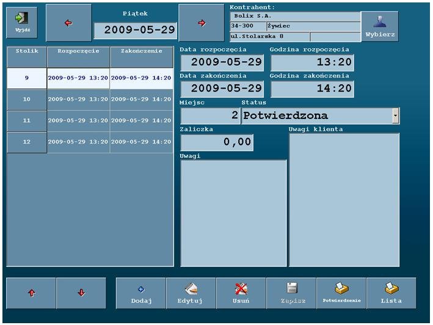The width and height of the screenshot is (433, 325).
Task: Go to previous day with left arrow
Action: tap(68, 23)
